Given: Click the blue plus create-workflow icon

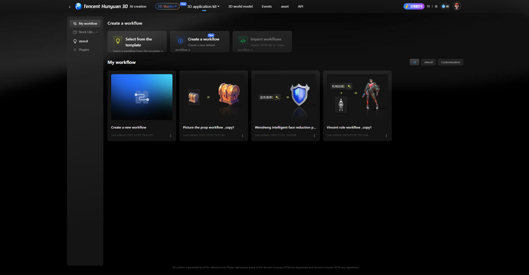Looking at the screenshot, I should 180,41.
